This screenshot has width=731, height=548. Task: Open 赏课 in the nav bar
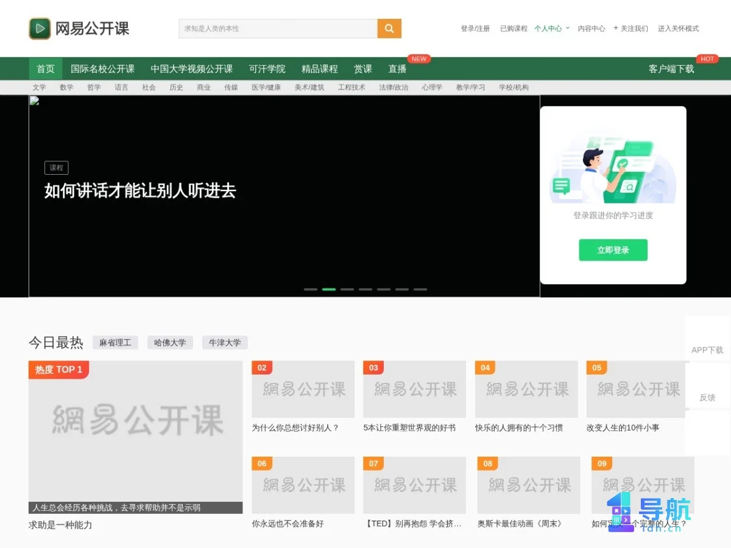363,69
